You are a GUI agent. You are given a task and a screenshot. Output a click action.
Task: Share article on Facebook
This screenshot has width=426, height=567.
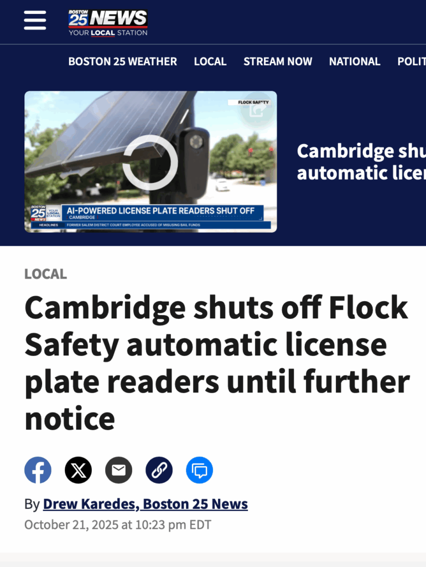(x=38, y=470)
